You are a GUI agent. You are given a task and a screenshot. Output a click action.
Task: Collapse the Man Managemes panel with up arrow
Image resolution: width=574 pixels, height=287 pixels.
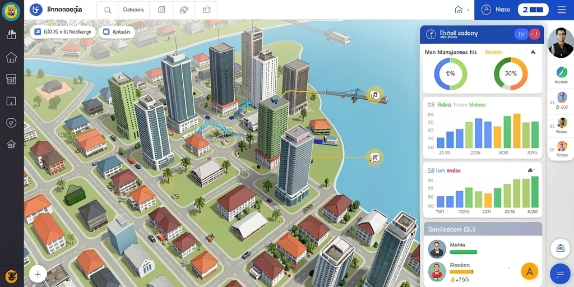tap(533, 52)
